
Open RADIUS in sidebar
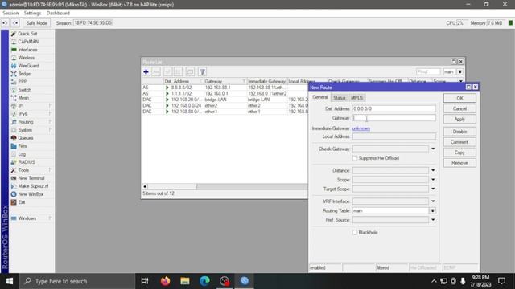coord(27,162)
